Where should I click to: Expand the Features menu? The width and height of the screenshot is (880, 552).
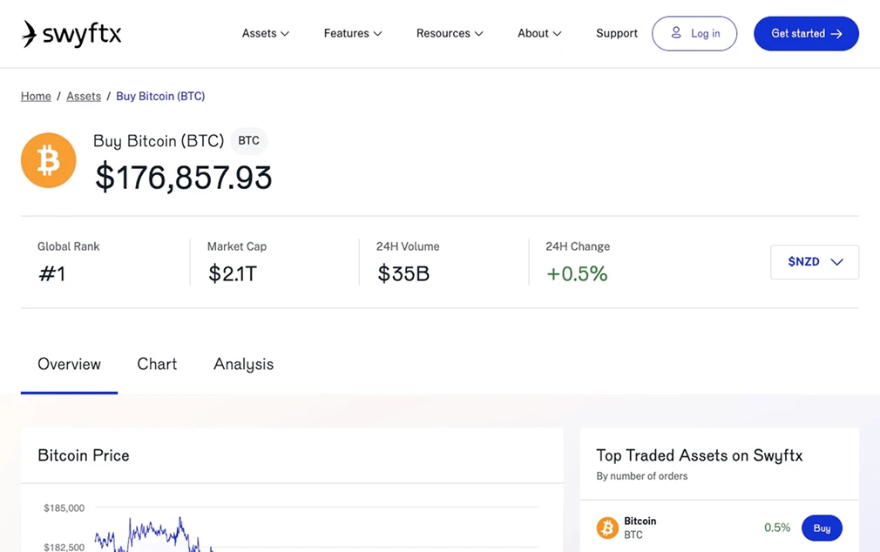pyautogui.click(x=353, y=34)
